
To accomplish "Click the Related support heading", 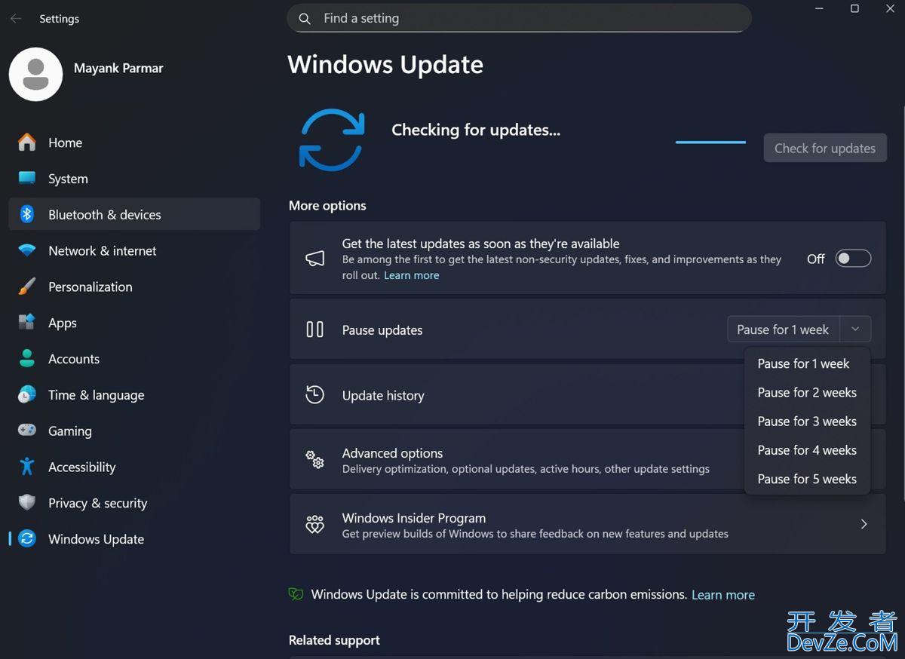I will [x=334, y=640].
